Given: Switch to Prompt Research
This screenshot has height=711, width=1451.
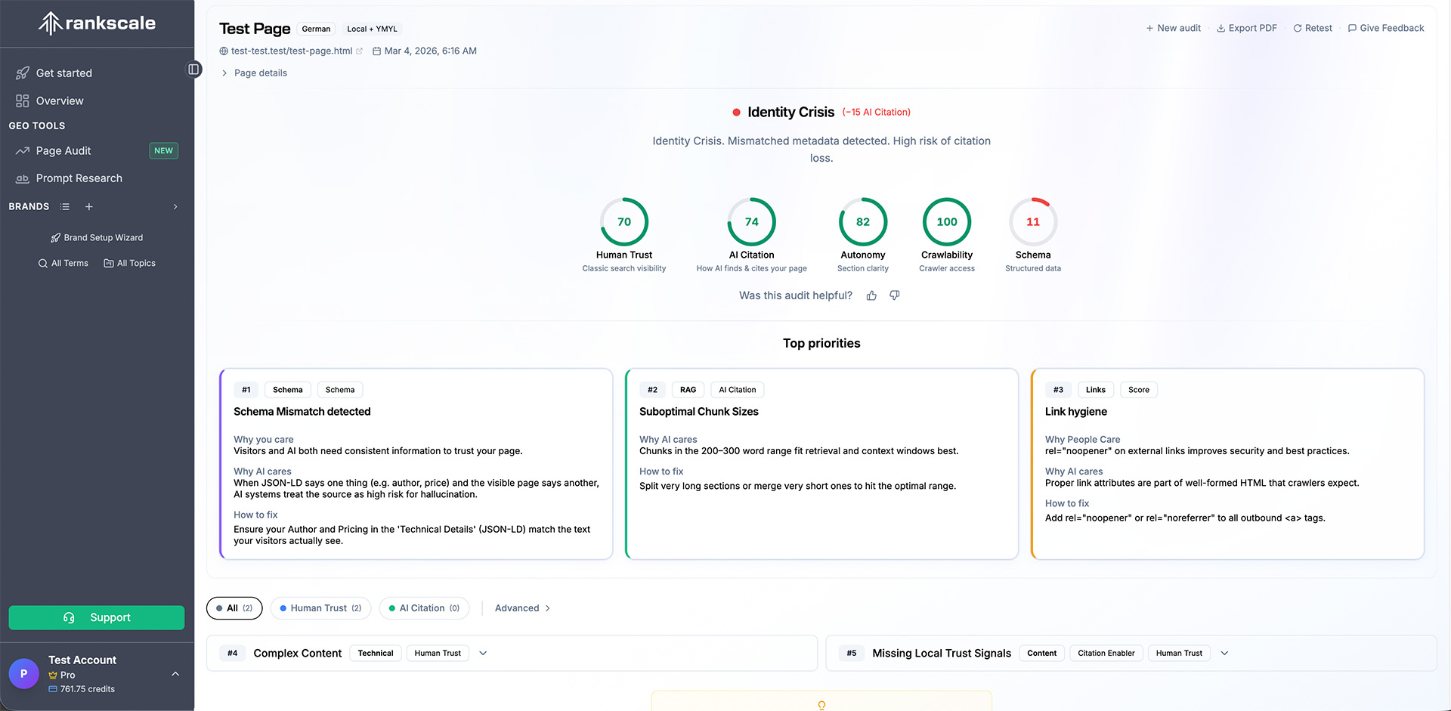Looking at the screenshot, I should 79,178.
